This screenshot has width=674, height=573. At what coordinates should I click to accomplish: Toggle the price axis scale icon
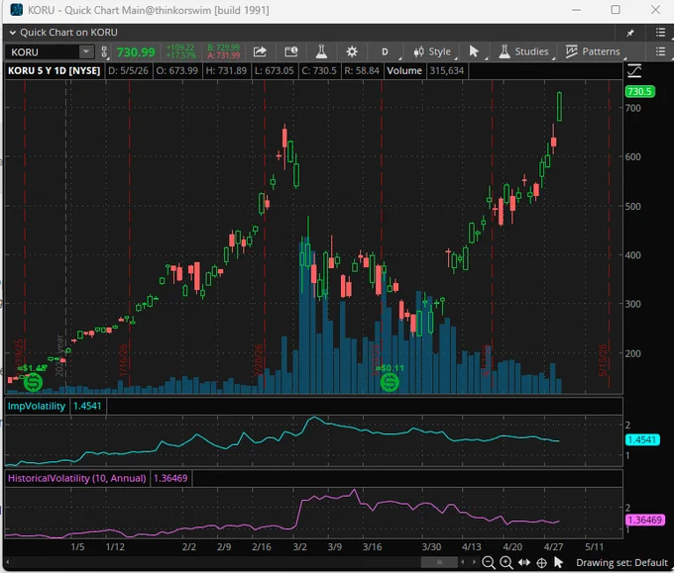pos(634,71)
